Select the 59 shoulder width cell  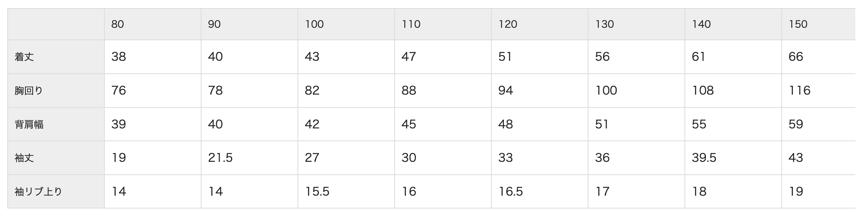click(819, 124)
